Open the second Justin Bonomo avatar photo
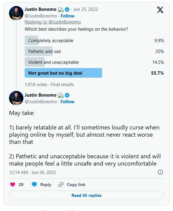Viewport: 173px width, 211px height. click(16, 98)
